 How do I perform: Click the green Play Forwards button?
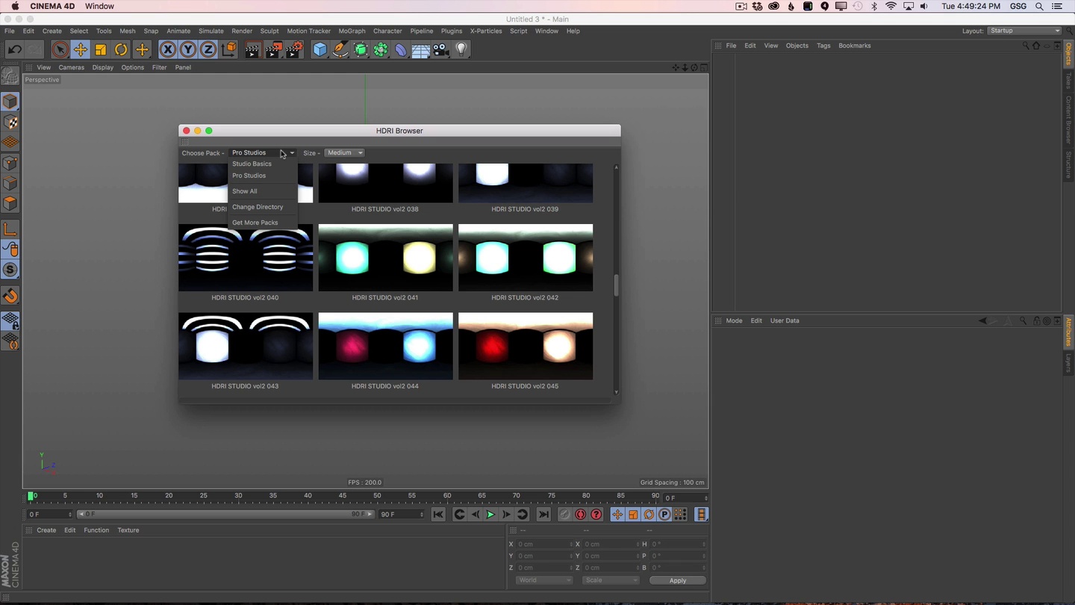pos(490,514)
